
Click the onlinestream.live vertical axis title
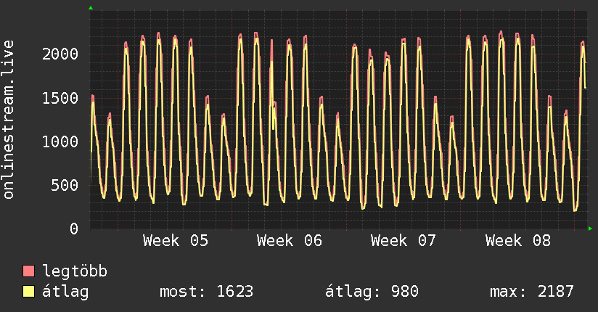(x=9, y=120)
